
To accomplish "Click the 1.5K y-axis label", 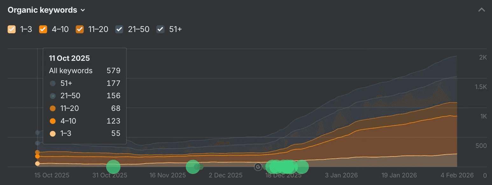I will click(x=481, y=87).
